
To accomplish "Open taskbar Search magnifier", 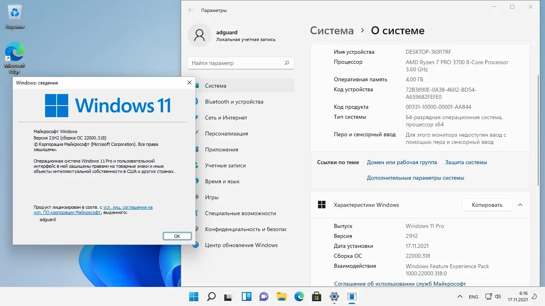I will click(x=211, y=296).
